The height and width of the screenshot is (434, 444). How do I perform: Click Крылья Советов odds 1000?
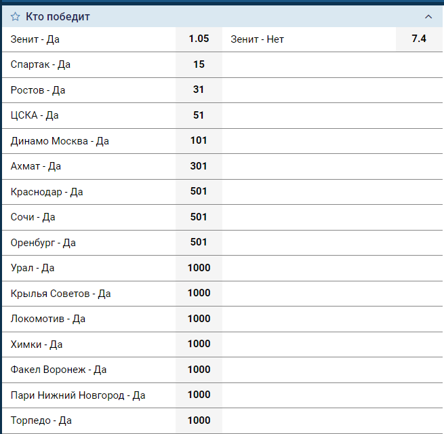(x=199, y=294)
